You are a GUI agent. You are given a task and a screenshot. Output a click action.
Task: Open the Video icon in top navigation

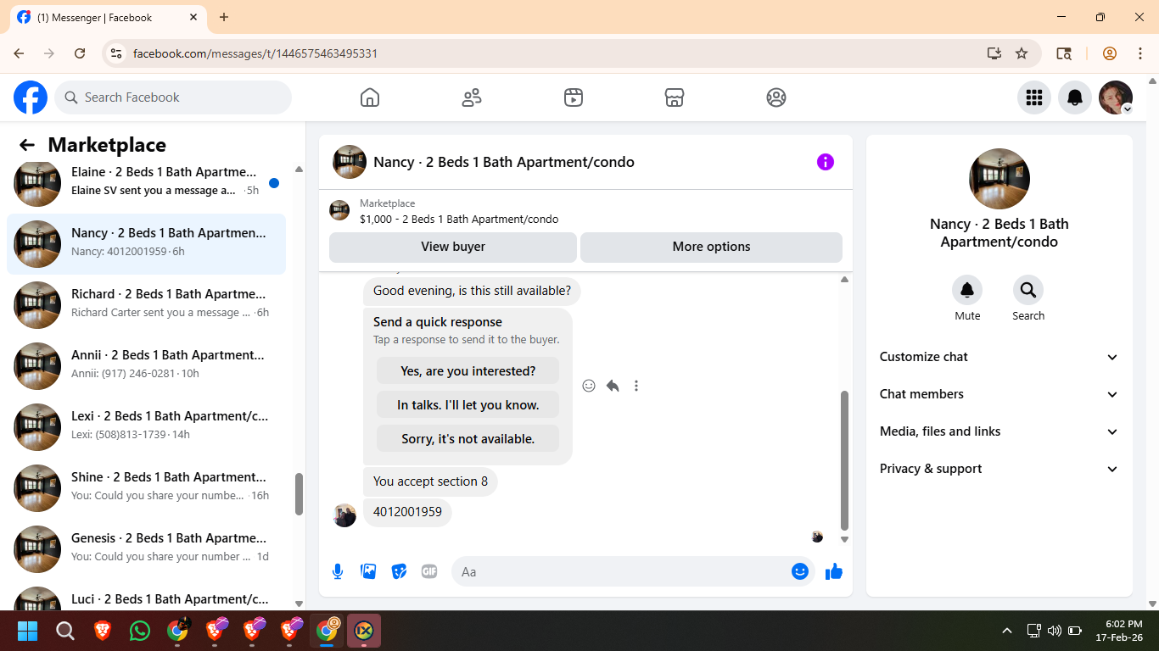574,97
